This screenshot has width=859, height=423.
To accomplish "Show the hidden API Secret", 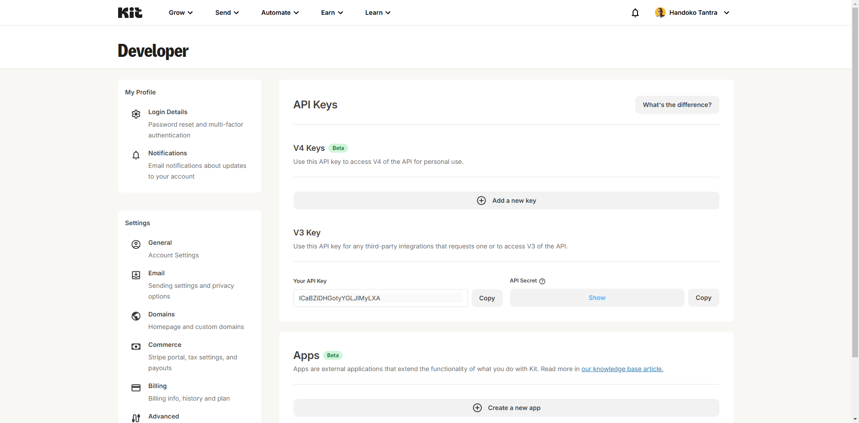I will 597,298.
